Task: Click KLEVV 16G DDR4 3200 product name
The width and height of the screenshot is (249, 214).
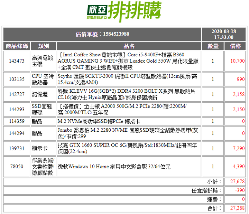Action: [126, 94]
